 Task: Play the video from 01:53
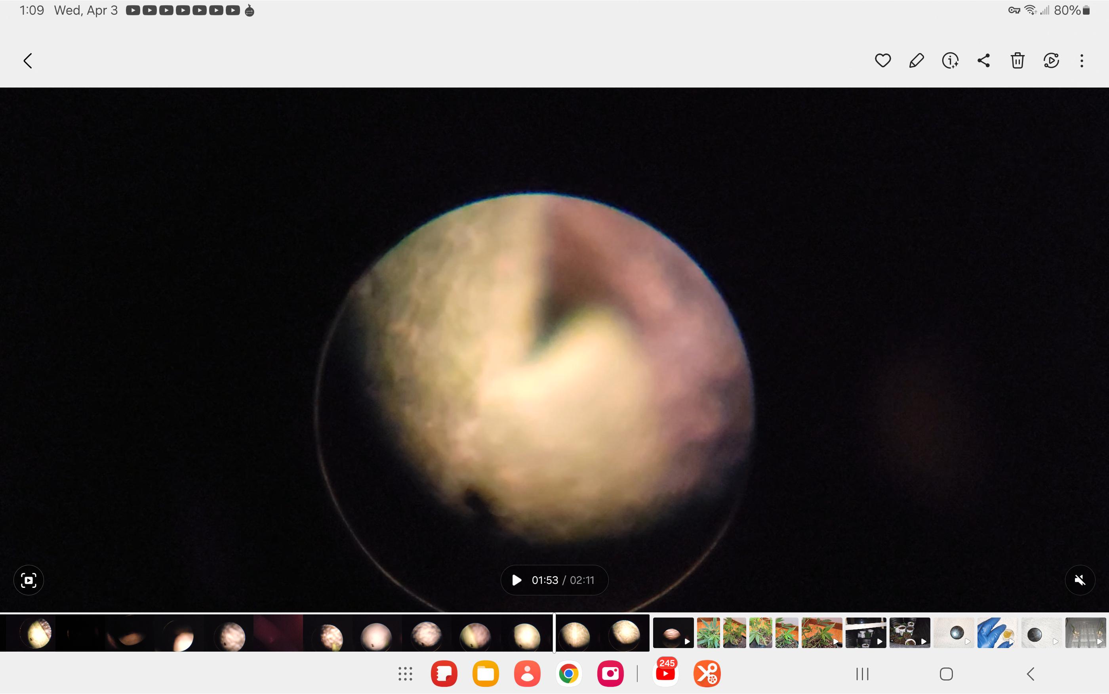516,580
